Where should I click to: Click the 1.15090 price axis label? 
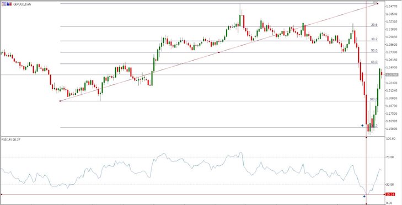(392, 128)
